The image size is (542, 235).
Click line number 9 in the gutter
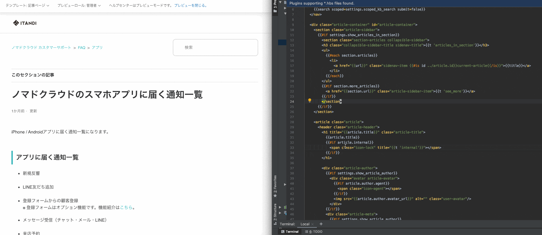[x=293, y=25]
